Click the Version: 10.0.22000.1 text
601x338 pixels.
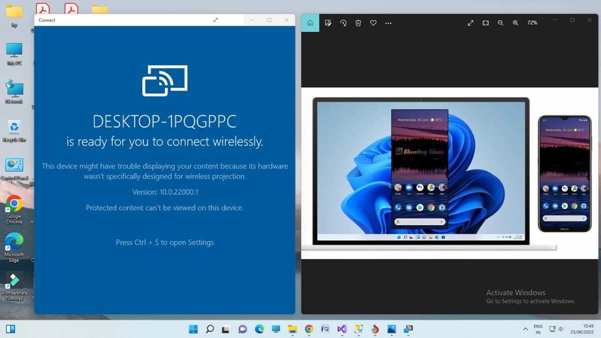(x=165, y=192)
